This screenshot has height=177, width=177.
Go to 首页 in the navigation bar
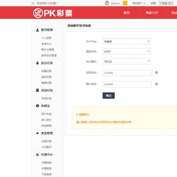(126, 13)
